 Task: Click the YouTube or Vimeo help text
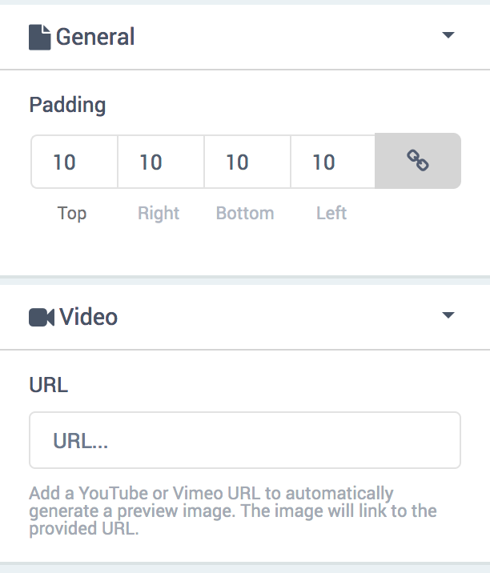[232, 511]
